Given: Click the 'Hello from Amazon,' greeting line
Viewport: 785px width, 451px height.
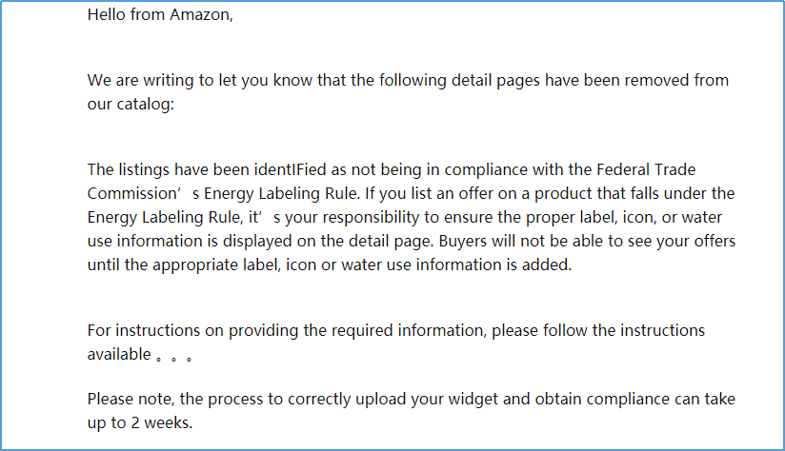Looking at the screenshot, I should click(x=159, y=15).
